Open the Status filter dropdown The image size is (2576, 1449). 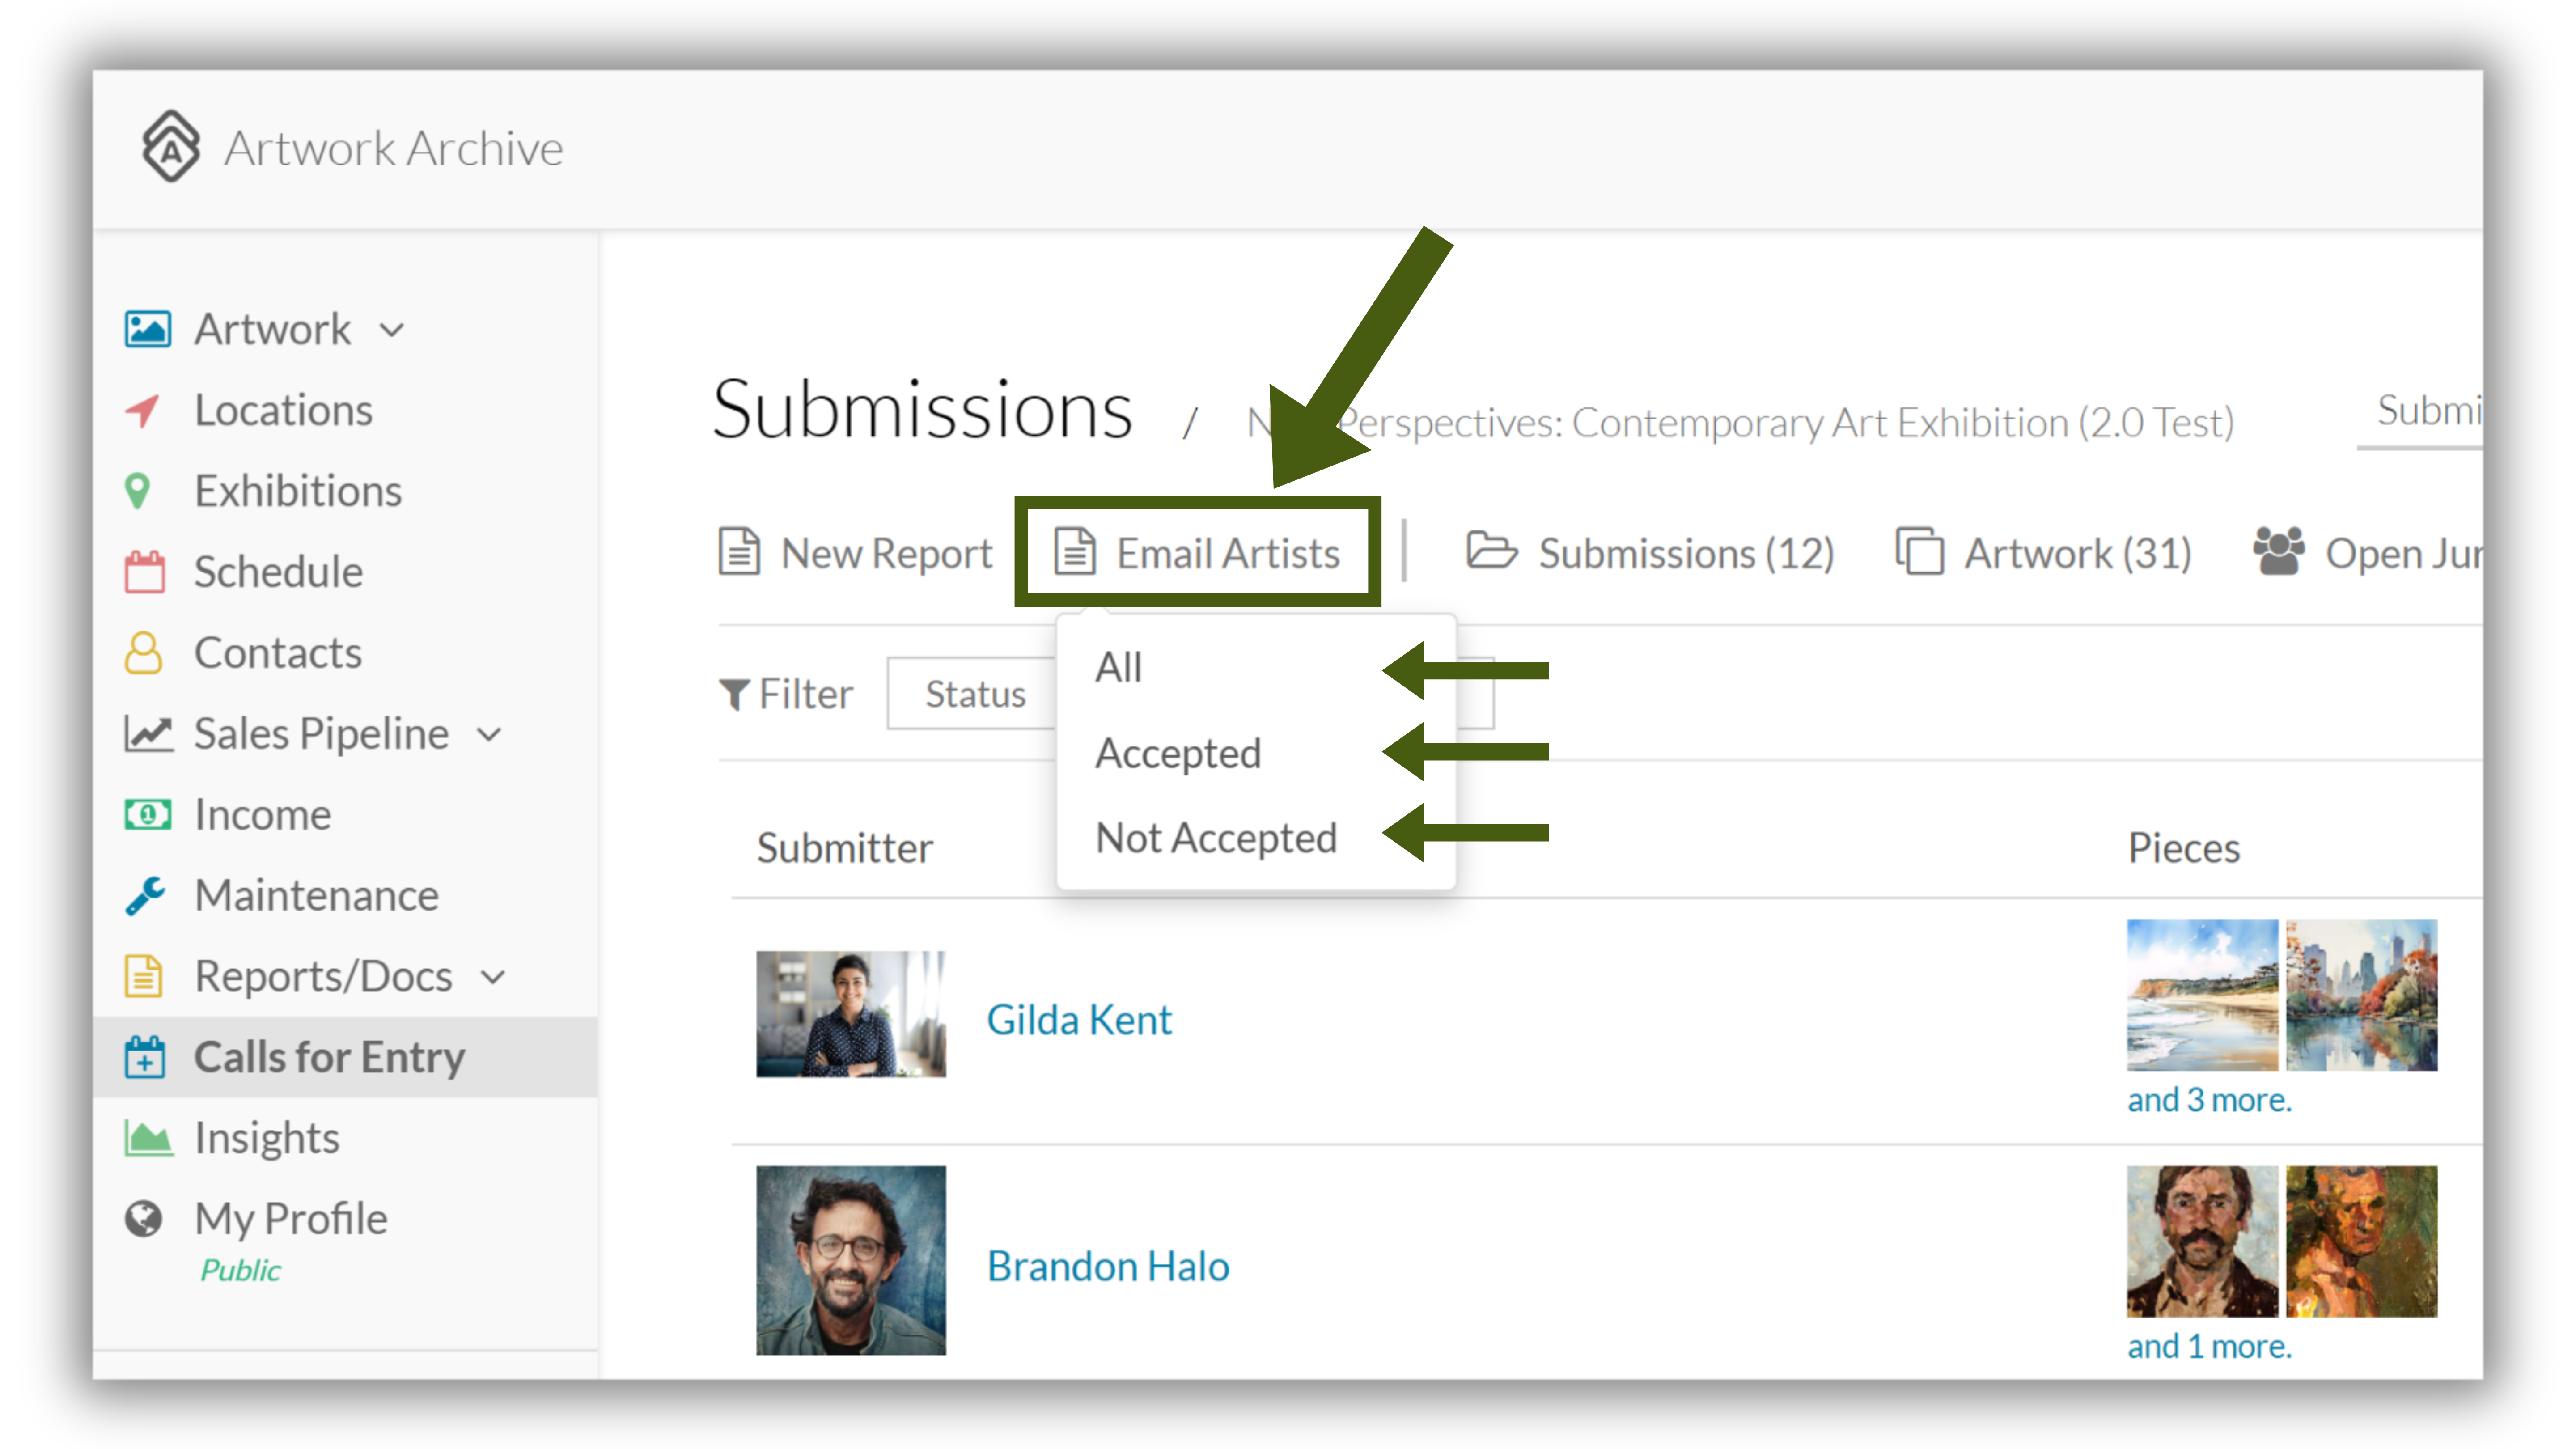pyautogui.click(x=972, y=693)
